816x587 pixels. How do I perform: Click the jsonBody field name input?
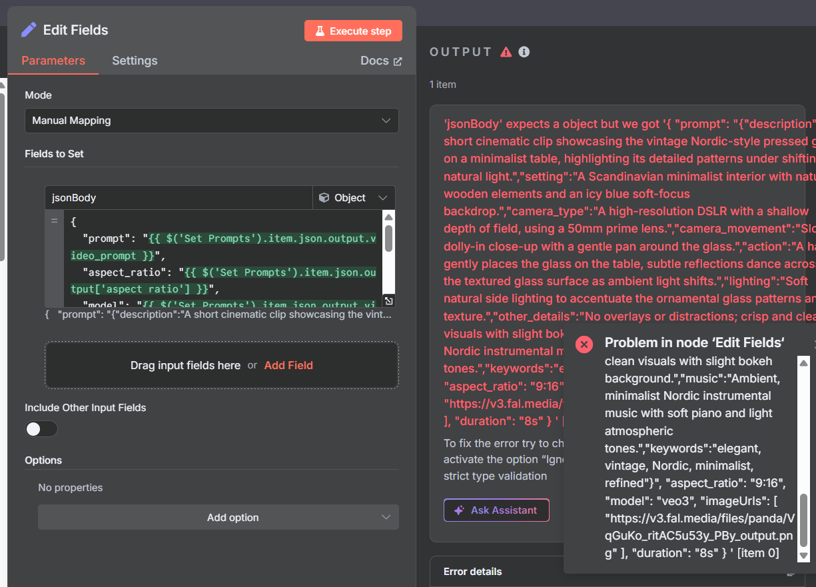(179, 198)
